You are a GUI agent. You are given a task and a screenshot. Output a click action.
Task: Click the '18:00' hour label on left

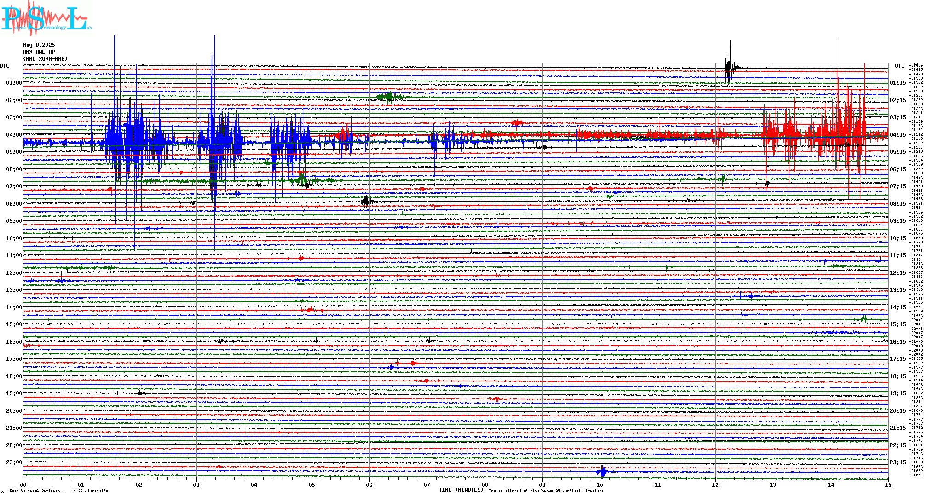pyautogui.click(x=14, y=376)
